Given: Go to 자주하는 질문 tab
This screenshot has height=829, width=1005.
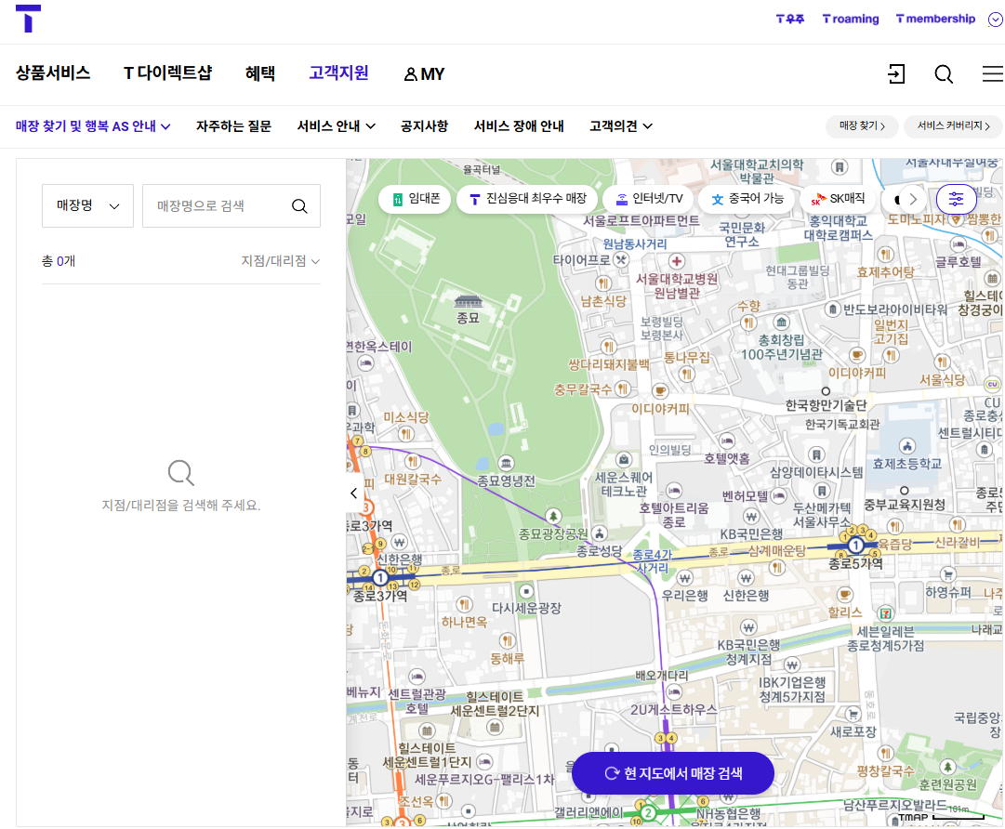Looking at the screenshot, I should 234,126.
